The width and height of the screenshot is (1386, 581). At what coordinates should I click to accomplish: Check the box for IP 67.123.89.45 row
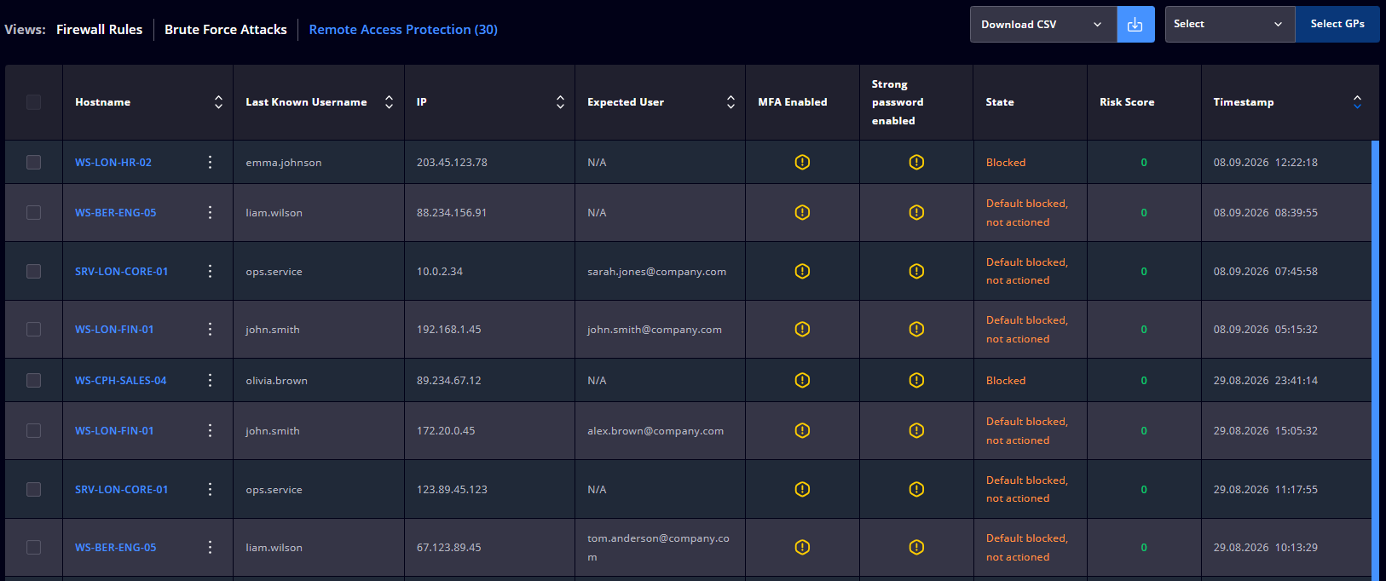[33, 547]
